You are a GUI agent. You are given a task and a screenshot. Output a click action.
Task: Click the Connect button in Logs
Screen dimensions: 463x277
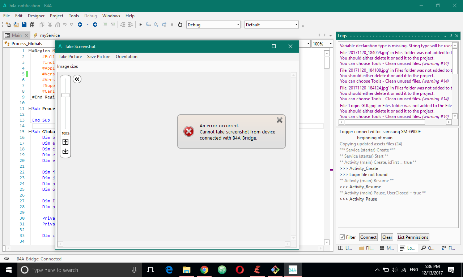click(369, 237)
